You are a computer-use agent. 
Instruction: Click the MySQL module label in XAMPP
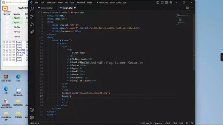pyautogui.click(x=17, y=23)
